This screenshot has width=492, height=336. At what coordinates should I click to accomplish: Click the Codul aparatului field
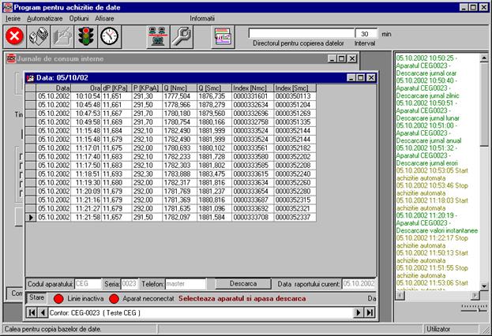pos(88,284)
